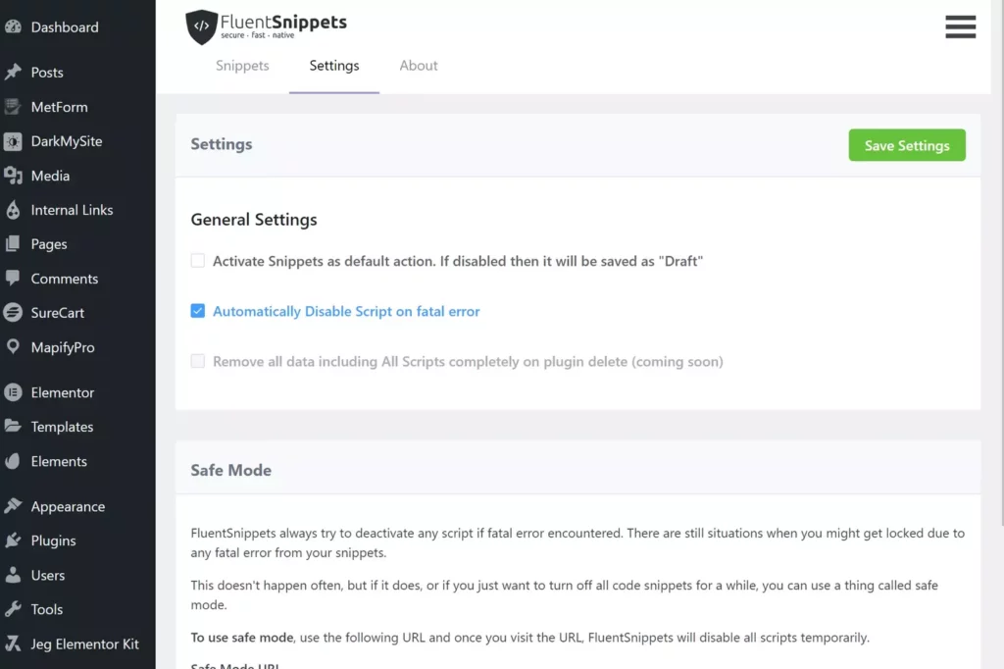The height and width of the screenshot is (669, 1004).
Task: Toggle the Remove all data checkbox
Action: click(197, 361)
